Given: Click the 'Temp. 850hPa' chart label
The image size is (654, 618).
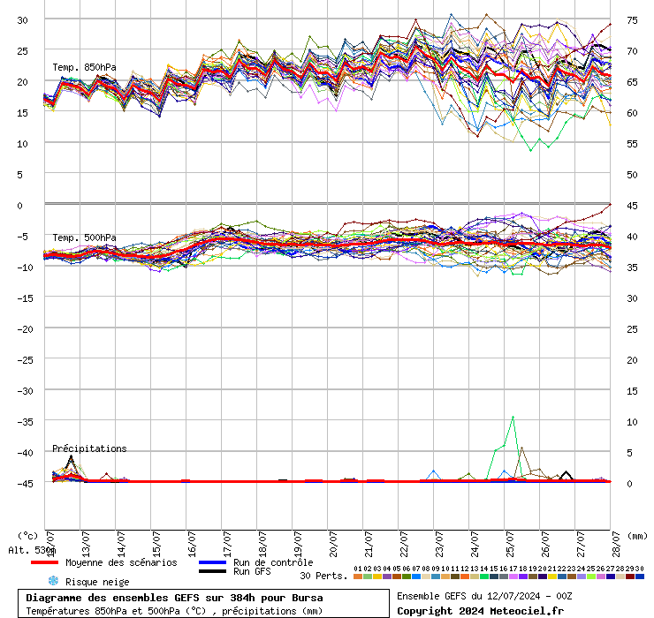Looking at the screenshot, I should 84,67.
